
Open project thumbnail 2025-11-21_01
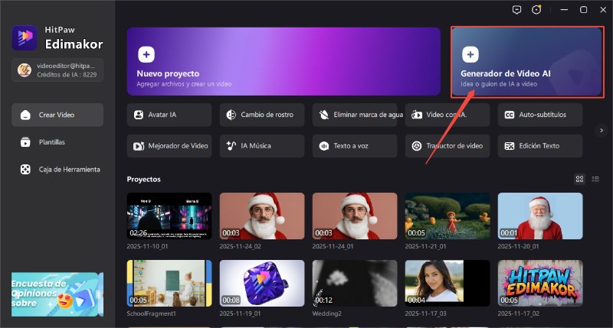coord(447,216)
